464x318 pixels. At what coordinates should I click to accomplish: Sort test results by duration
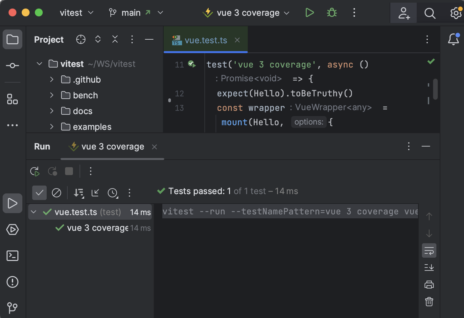[113, 193]
